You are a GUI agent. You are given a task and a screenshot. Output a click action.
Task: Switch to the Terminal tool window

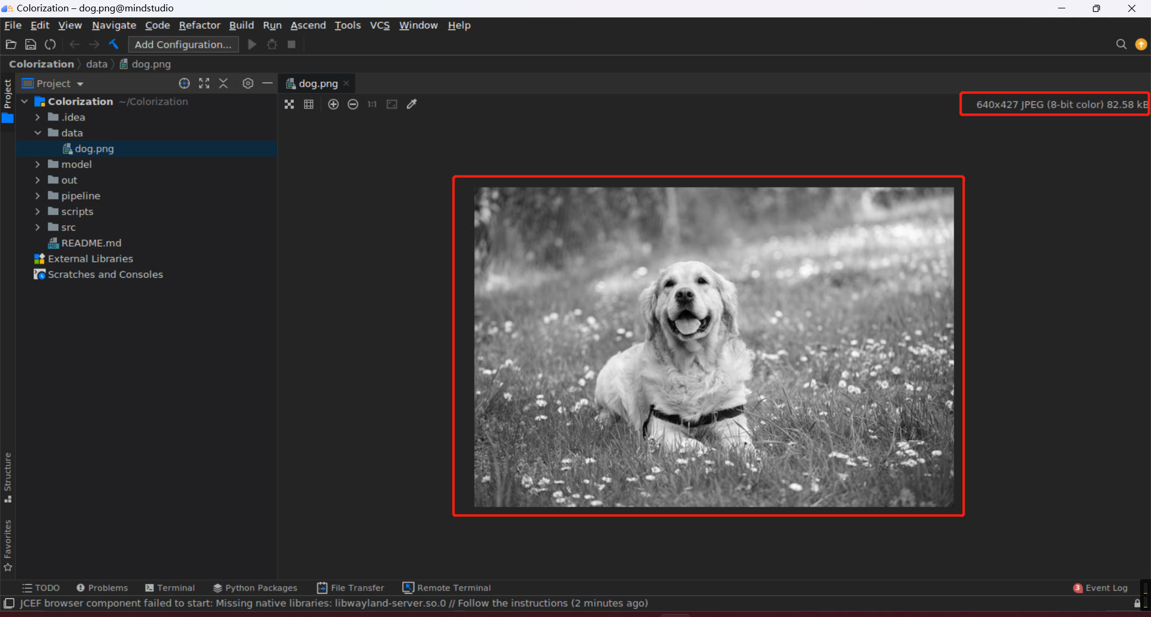pyautogui.click(x=170, y=588)
